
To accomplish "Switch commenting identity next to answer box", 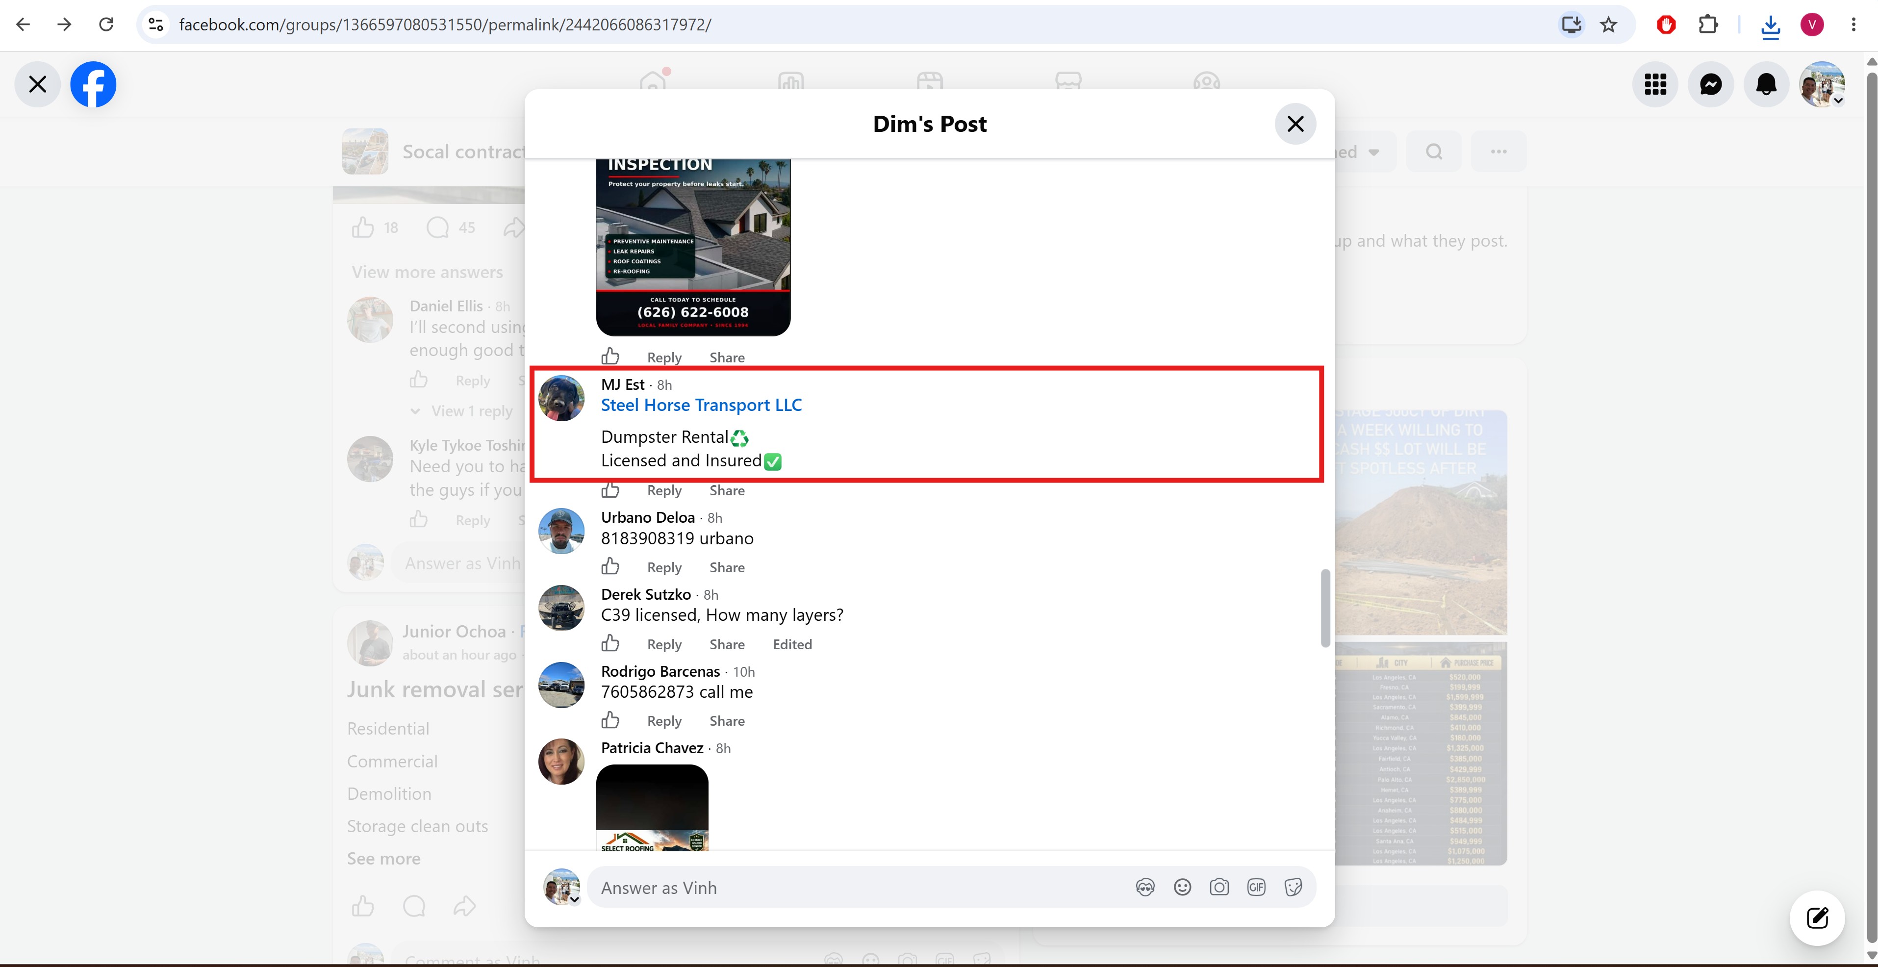I will [561, 887].
